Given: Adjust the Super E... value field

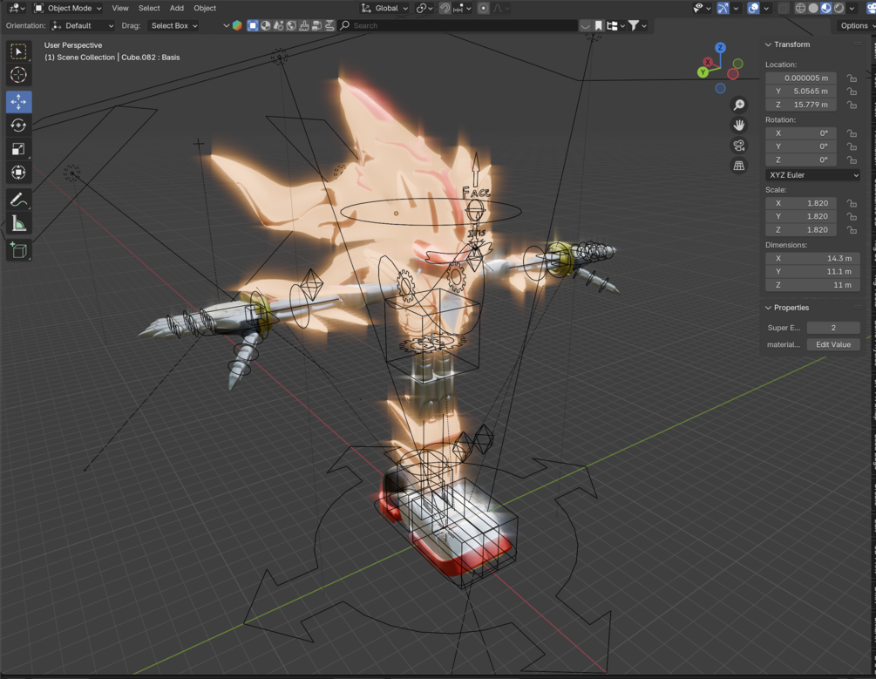Looking at the screenshot, I should click(833, 328).
